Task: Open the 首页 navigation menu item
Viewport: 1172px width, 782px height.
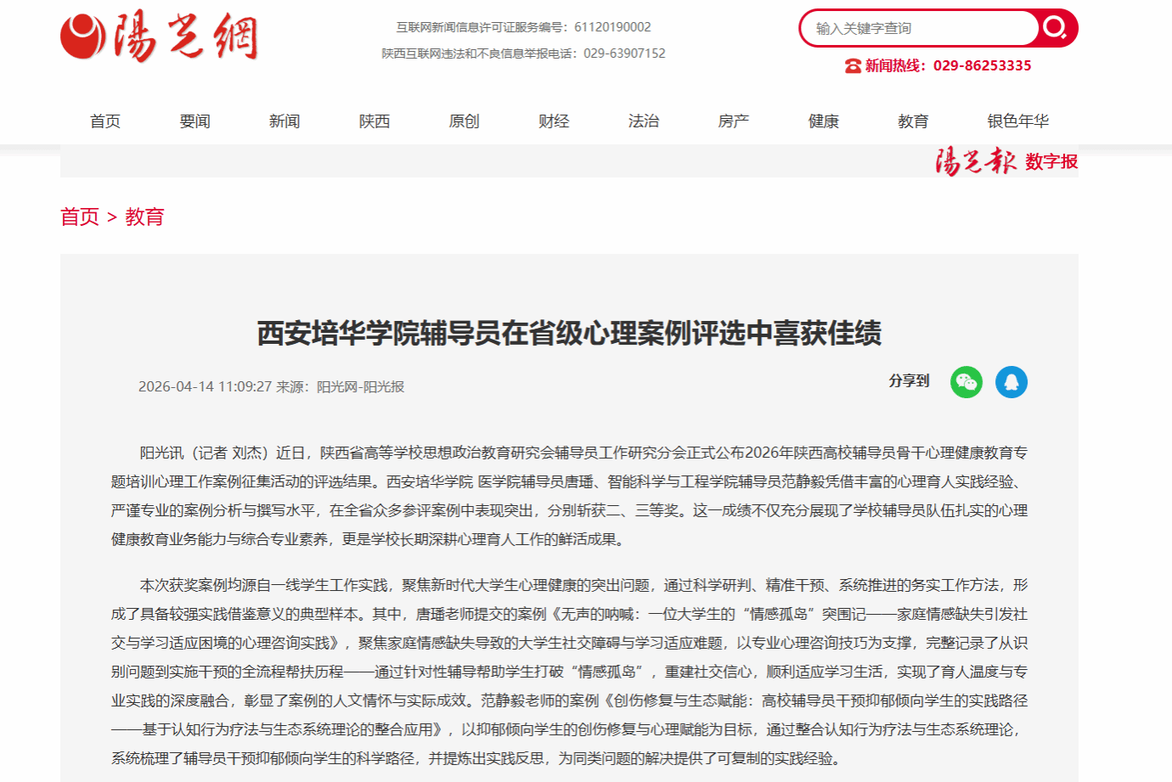Action: (105, 121)
